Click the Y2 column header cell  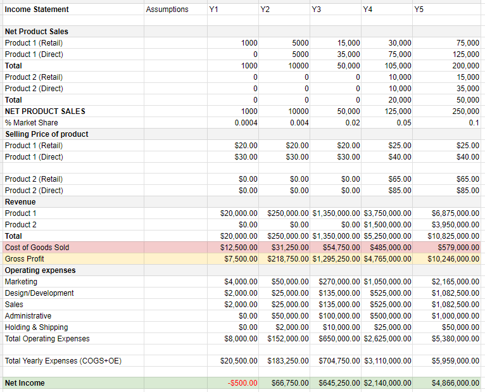284,9
